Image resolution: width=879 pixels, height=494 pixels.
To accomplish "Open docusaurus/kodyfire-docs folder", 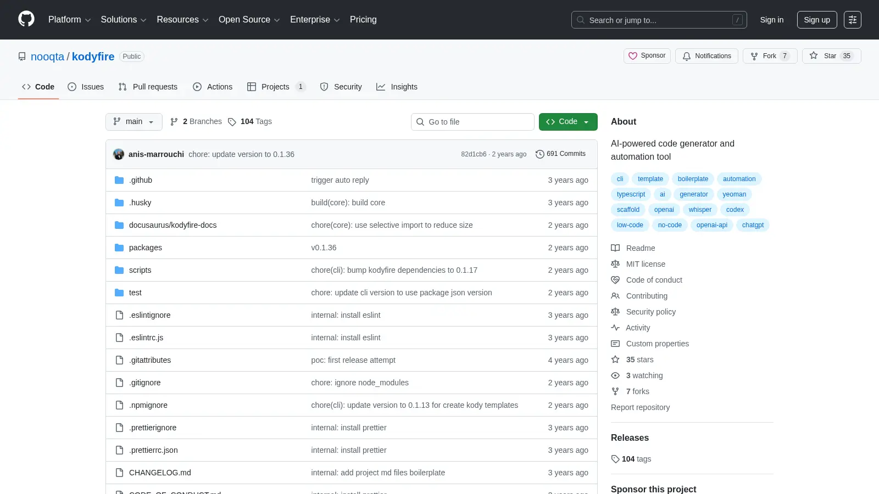I will point(173,225).
